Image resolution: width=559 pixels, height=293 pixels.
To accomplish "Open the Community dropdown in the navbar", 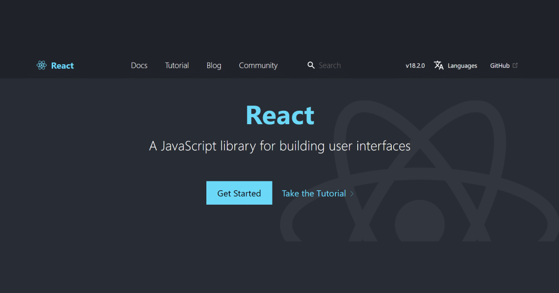I will (x=258, y=66).
